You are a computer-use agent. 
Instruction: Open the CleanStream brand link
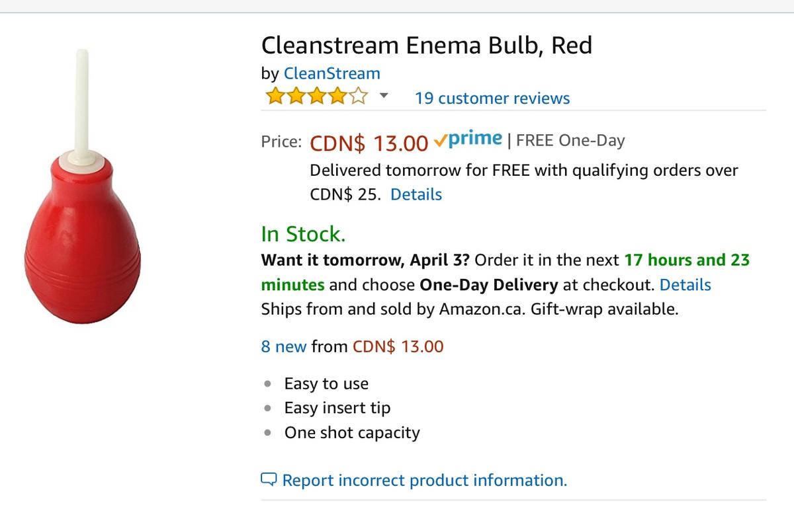click(x=331, y=73)
